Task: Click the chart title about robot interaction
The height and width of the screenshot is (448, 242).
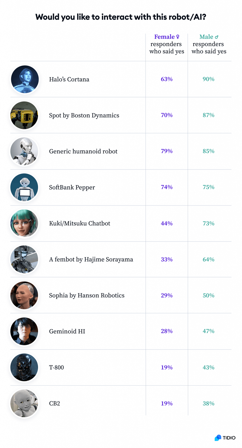Action: pos(121,17)
